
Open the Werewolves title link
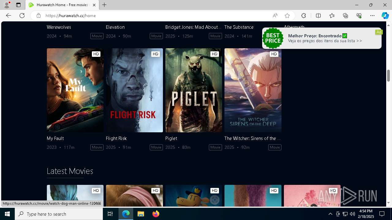(59, 27)
